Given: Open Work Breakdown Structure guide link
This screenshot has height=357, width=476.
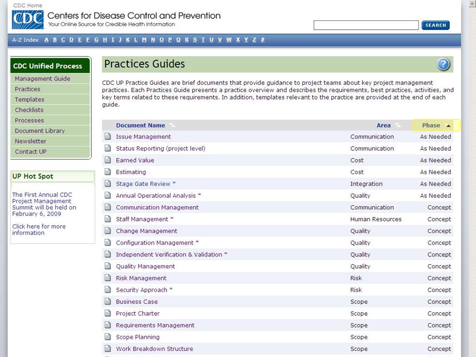Looking at the screenshot, I should [154, 349].
